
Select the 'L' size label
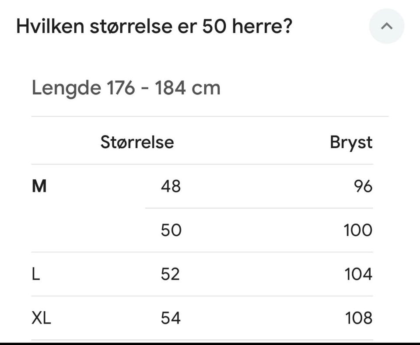click(x=36, y=274)
